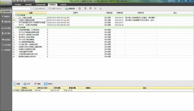This screenshot has width=194, height=111.
Task: Open 物资查询 in the left sidebar
Action: pyautogui.click(x=6, y=40)
